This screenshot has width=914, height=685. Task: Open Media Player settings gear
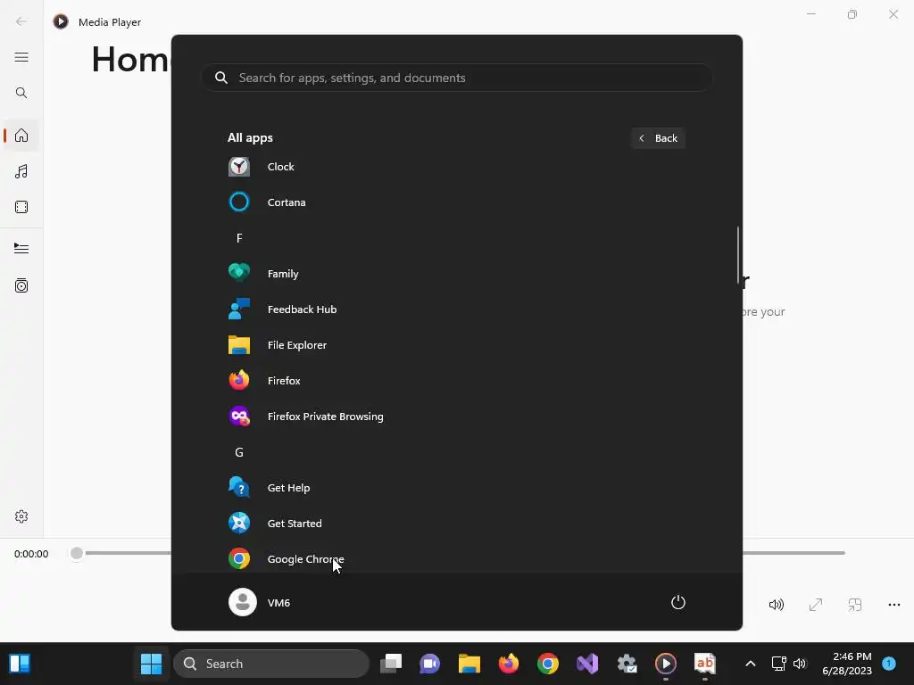[21, 516]
